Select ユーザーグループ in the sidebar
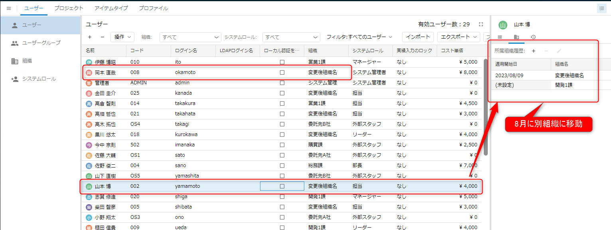Screen dimensions: 611x230 41,43
